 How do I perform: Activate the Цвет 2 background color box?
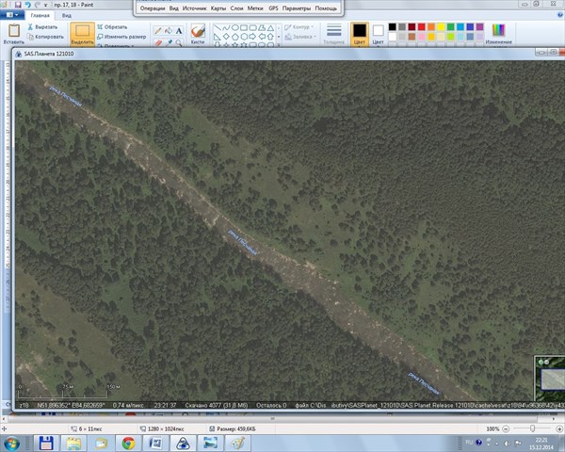point(379,33)
